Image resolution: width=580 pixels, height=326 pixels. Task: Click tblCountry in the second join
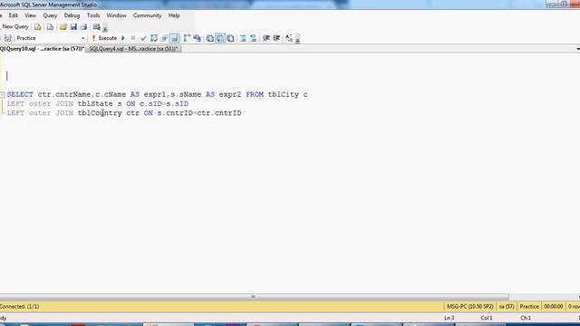(100, 113)
